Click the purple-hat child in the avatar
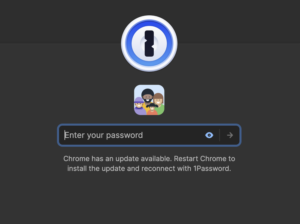300x224 pixels. [139, 106]
